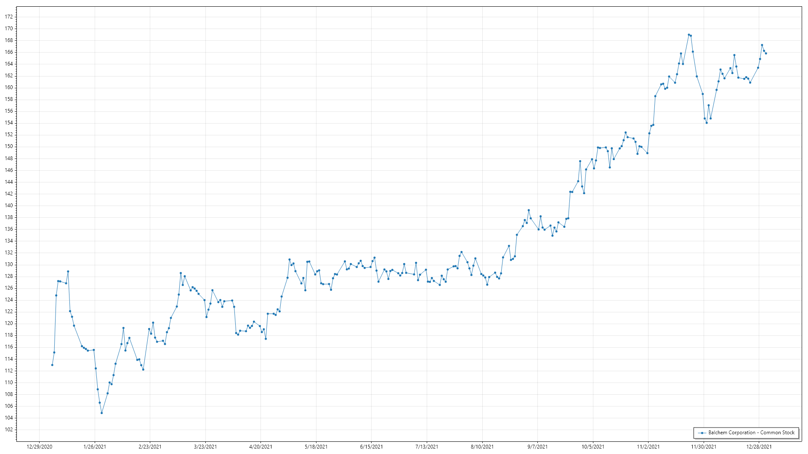Select the 3/23/2021 date label
Viewport: 808px width, 454px height.
[205, 446]
